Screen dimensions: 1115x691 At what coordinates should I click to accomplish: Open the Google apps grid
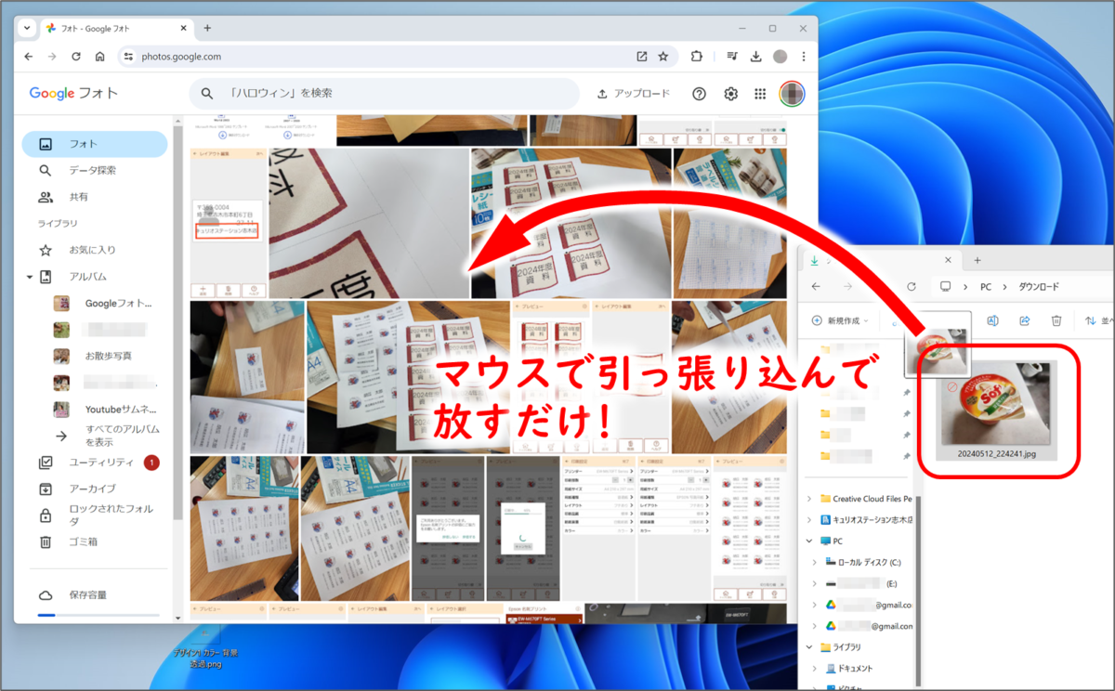[760, 94]
